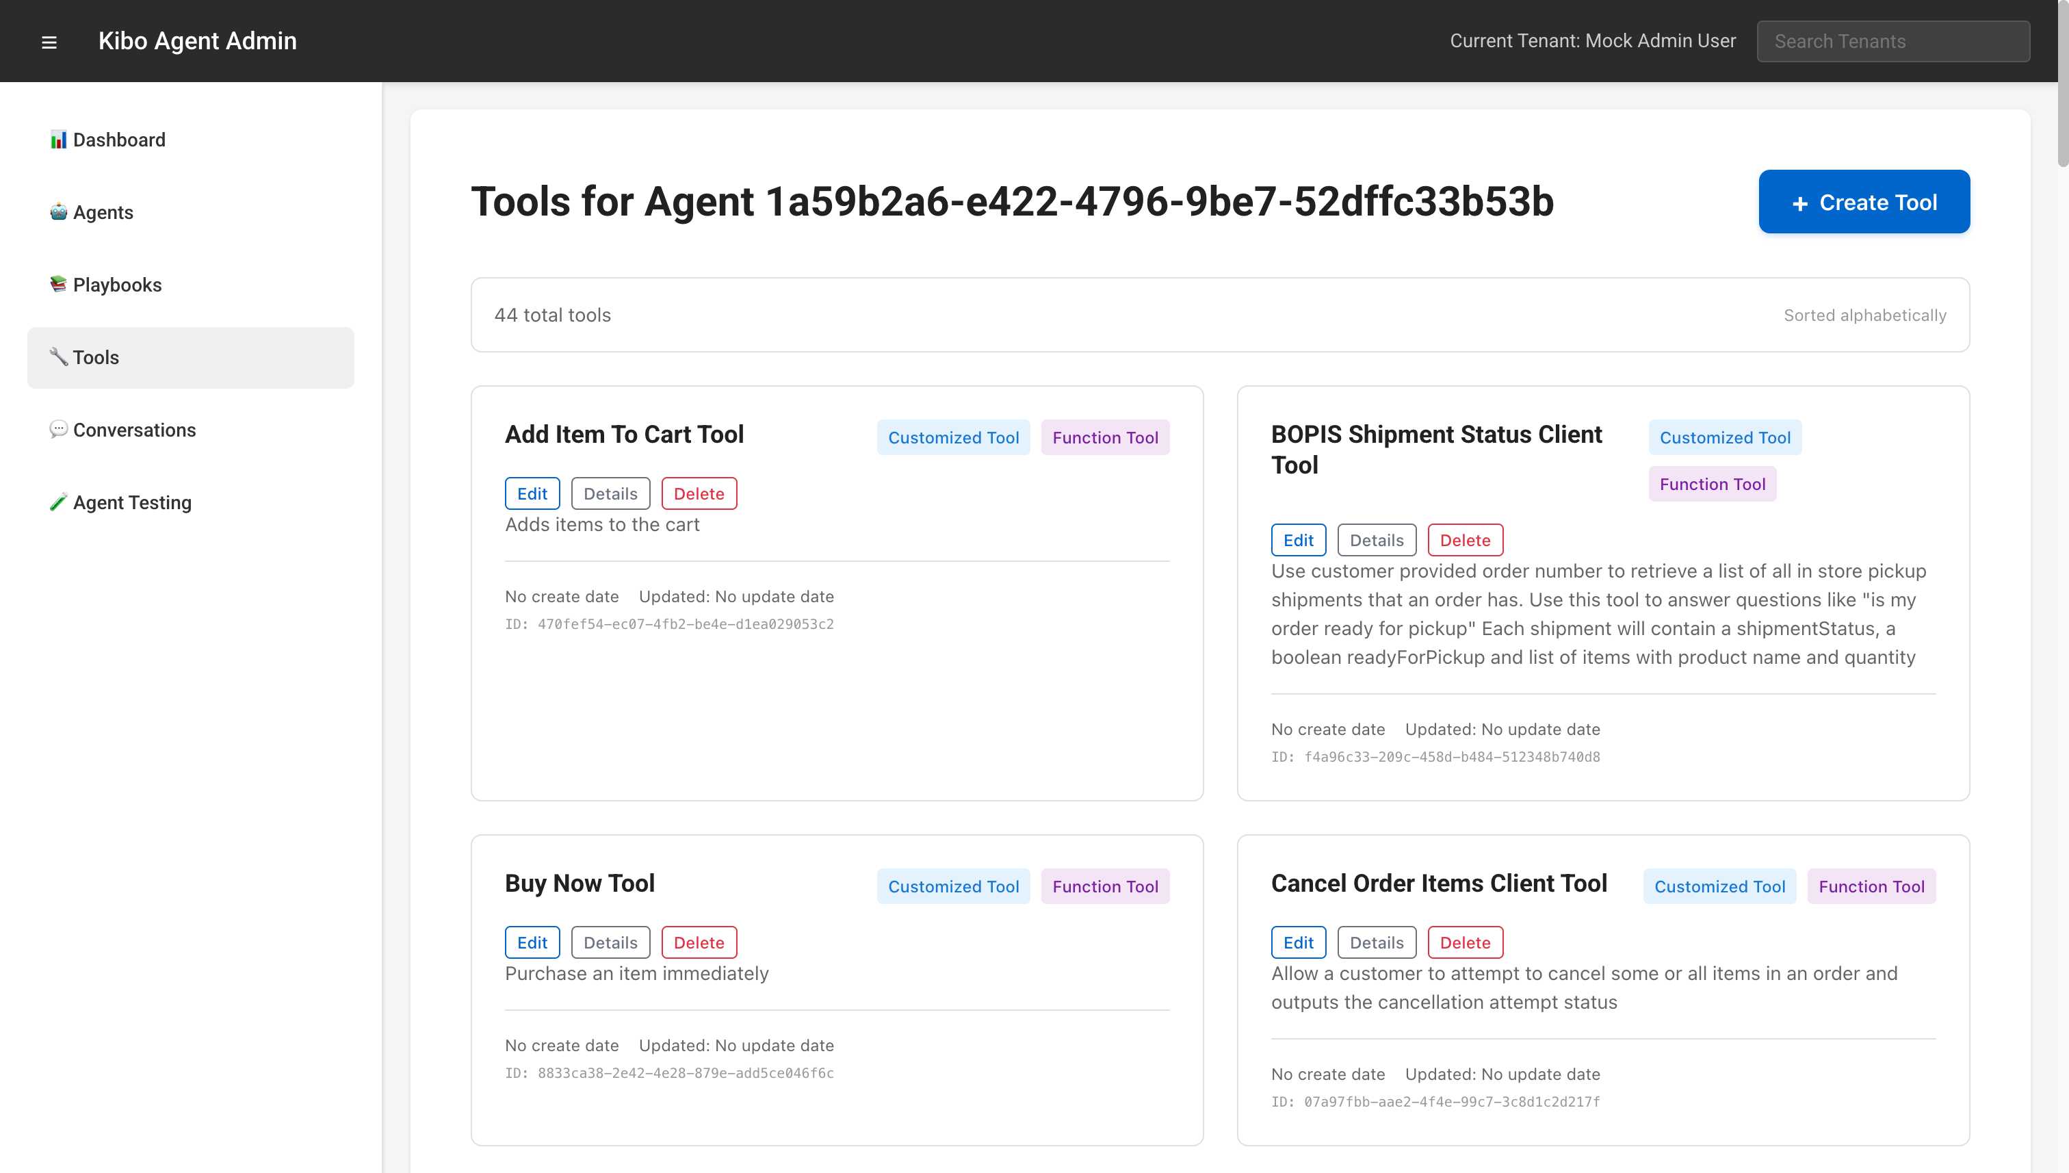Click the Cancel Order Items Client Tool heading
This screenshot has height=1173, width=2069.
(1439, 883)
